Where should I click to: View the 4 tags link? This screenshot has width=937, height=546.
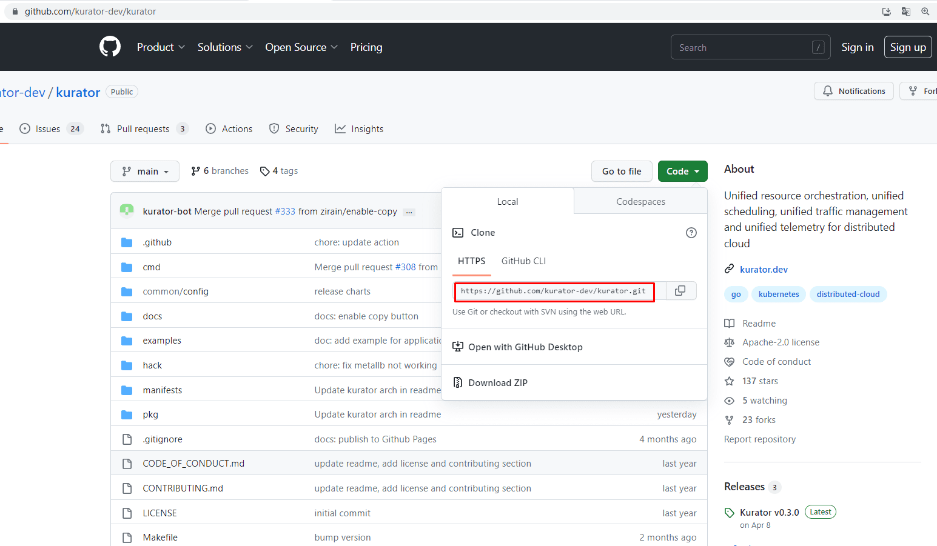point(279,171)
